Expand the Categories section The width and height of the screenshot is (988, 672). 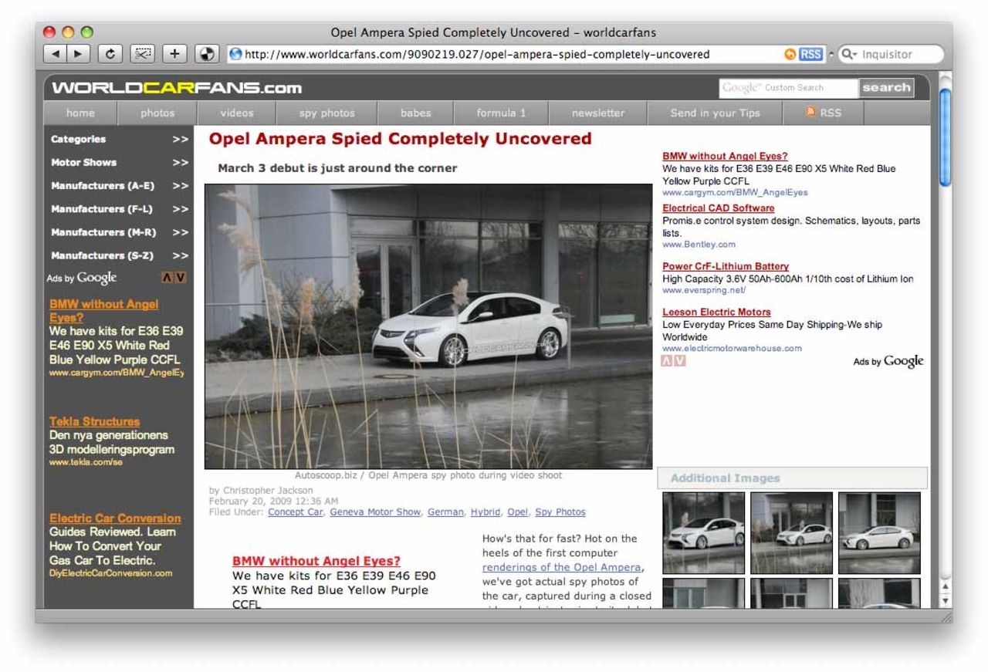click(79, 140)
